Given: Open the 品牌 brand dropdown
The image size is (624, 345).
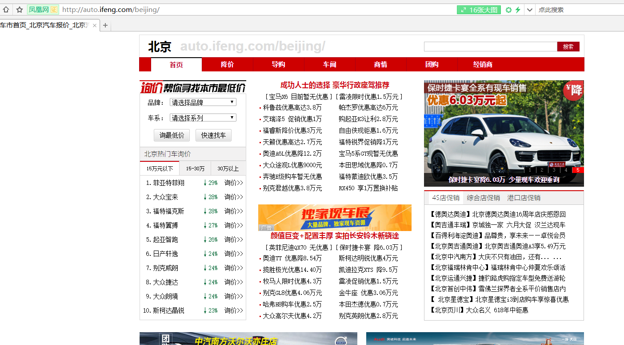Looking at the screenshot, I should pyautogui.click(x=203, y=102).
